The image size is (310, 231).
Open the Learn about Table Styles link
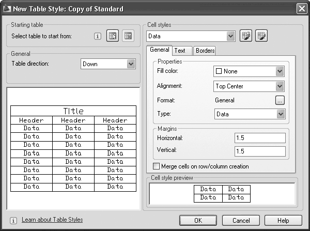52,220
